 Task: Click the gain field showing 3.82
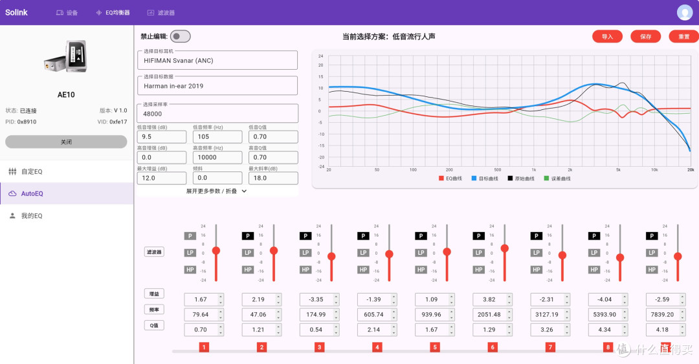click(493, 299)
